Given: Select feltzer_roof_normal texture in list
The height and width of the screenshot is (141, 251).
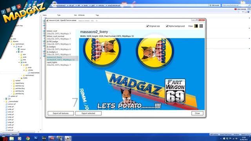Looking at the screenshot, I should [62, 38].
